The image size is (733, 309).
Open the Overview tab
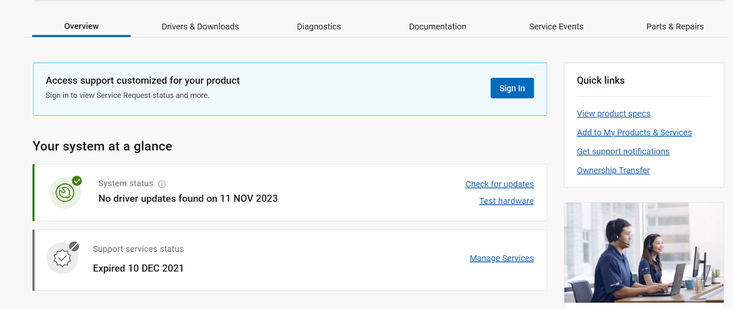coord(81,27)
